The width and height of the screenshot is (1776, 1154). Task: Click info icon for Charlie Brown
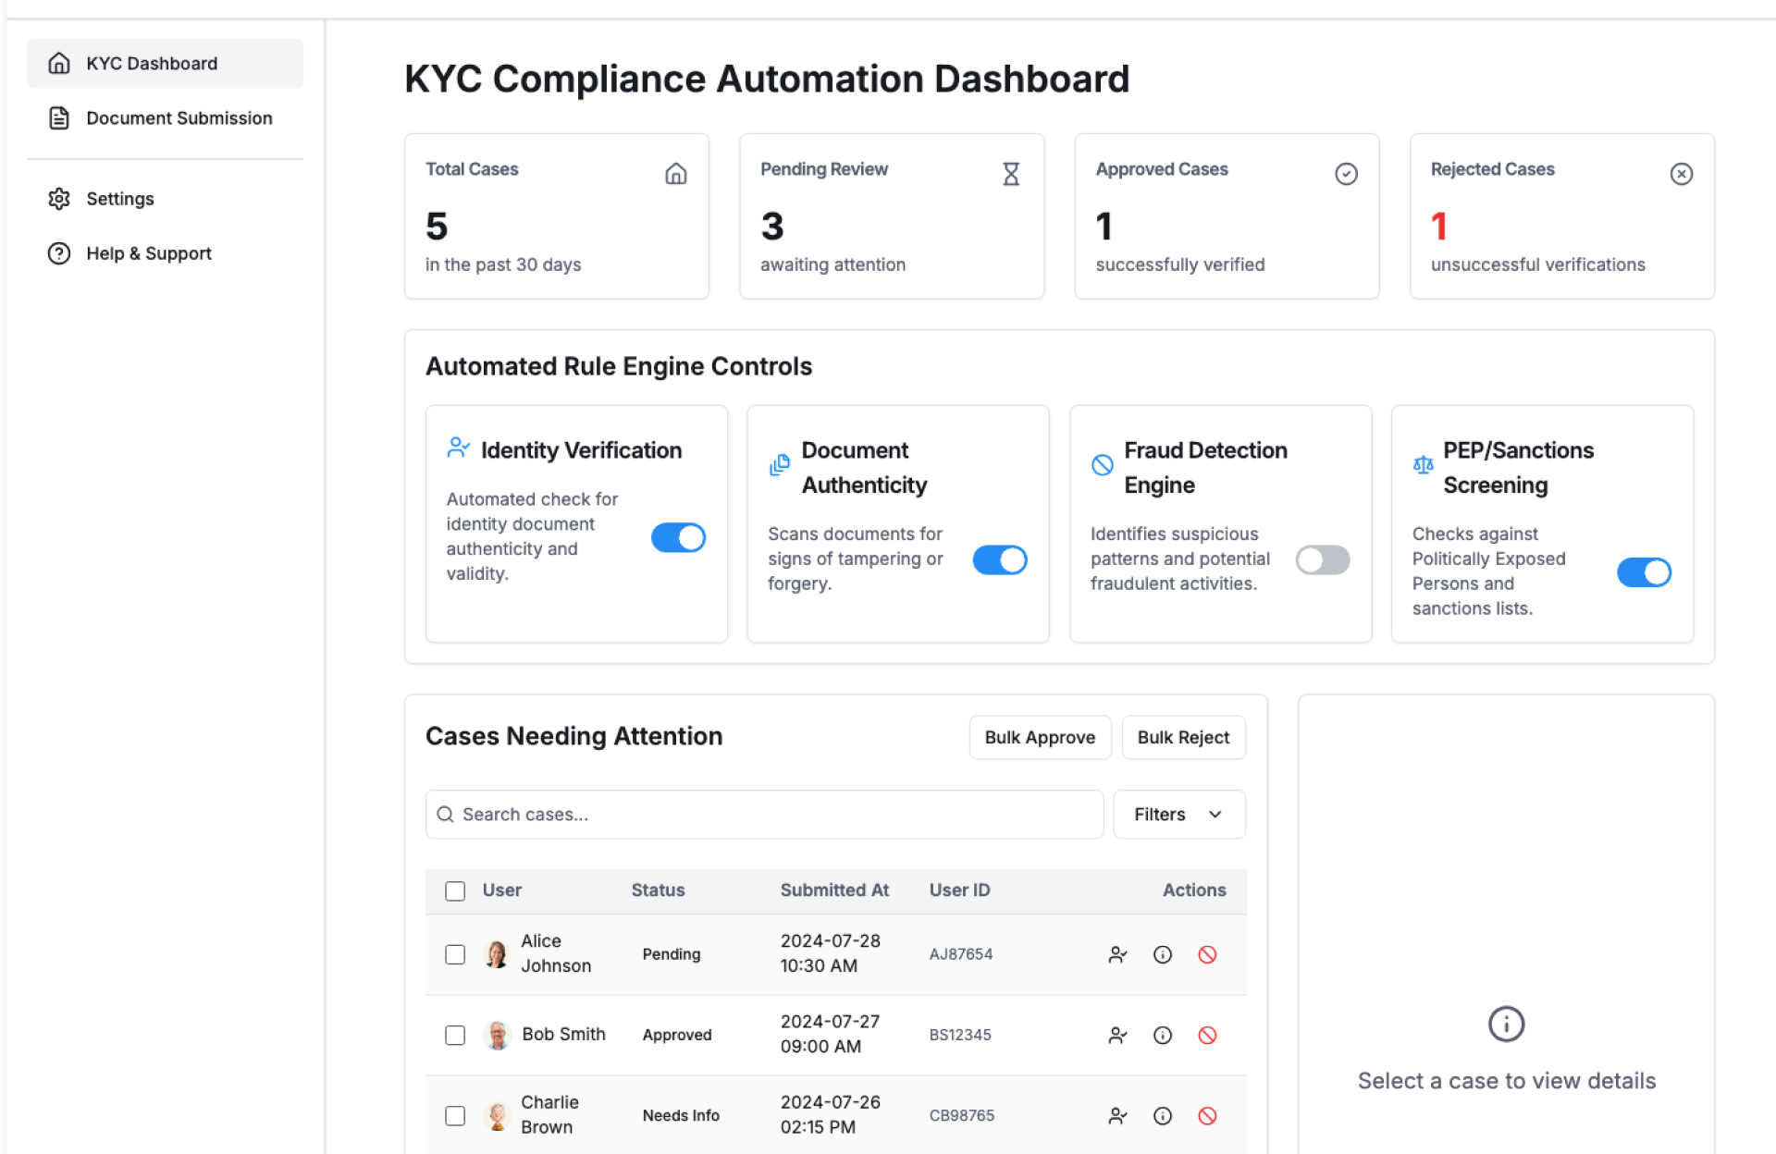click(1162, 1116)
